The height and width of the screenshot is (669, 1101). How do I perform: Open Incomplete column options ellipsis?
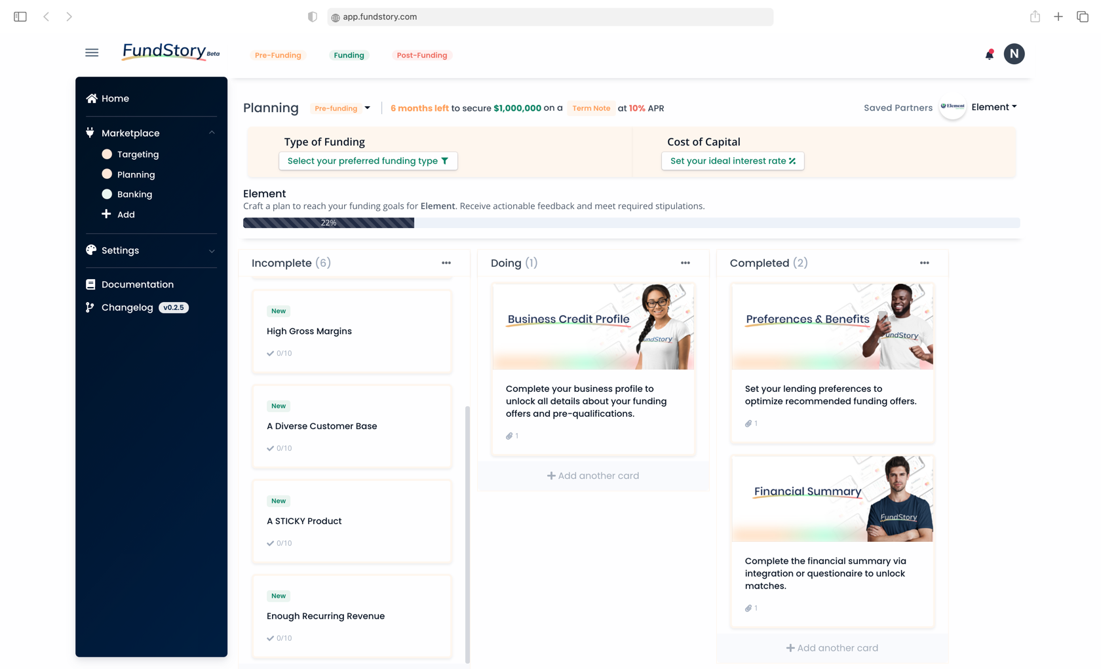(x=446, y=263)
